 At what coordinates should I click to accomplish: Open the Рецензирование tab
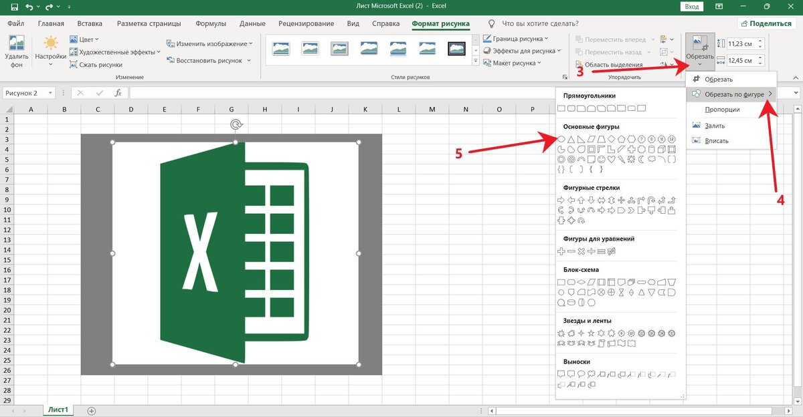[x=308, y=23]
